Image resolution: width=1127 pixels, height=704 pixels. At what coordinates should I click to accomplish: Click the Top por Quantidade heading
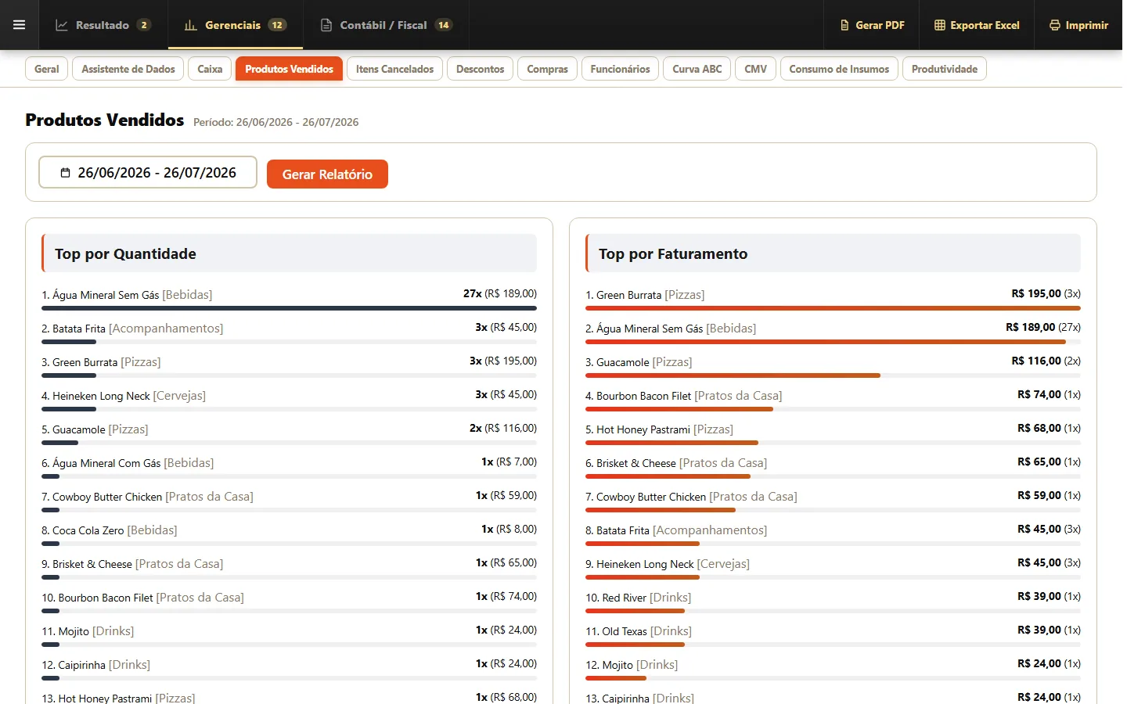125,253
